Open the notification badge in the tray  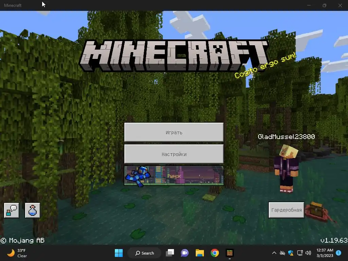point(338,253)
